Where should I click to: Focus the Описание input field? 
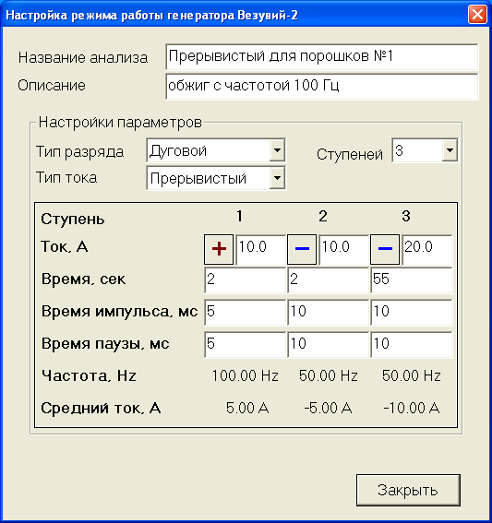point(322,87)
